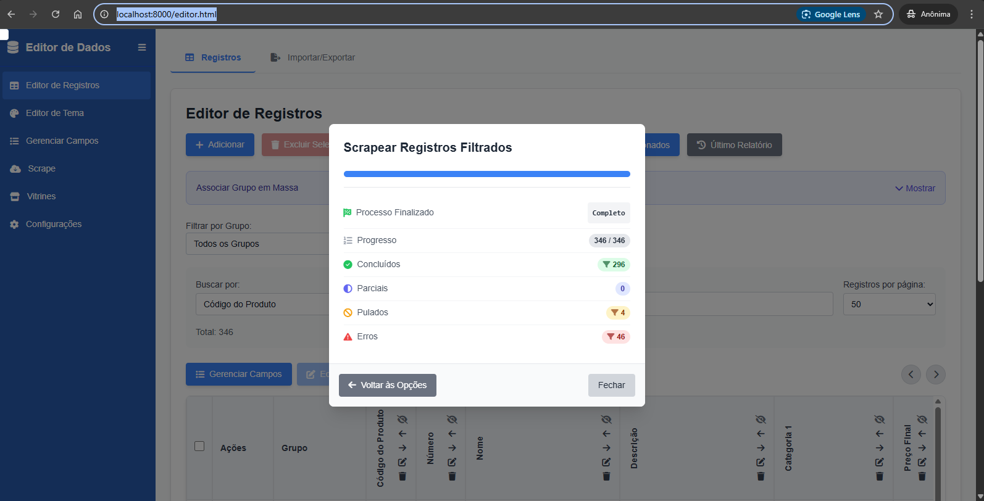Expand the Mostrar section
The height and width of the screenshot is (501, 984).
(x=915, y=188)
